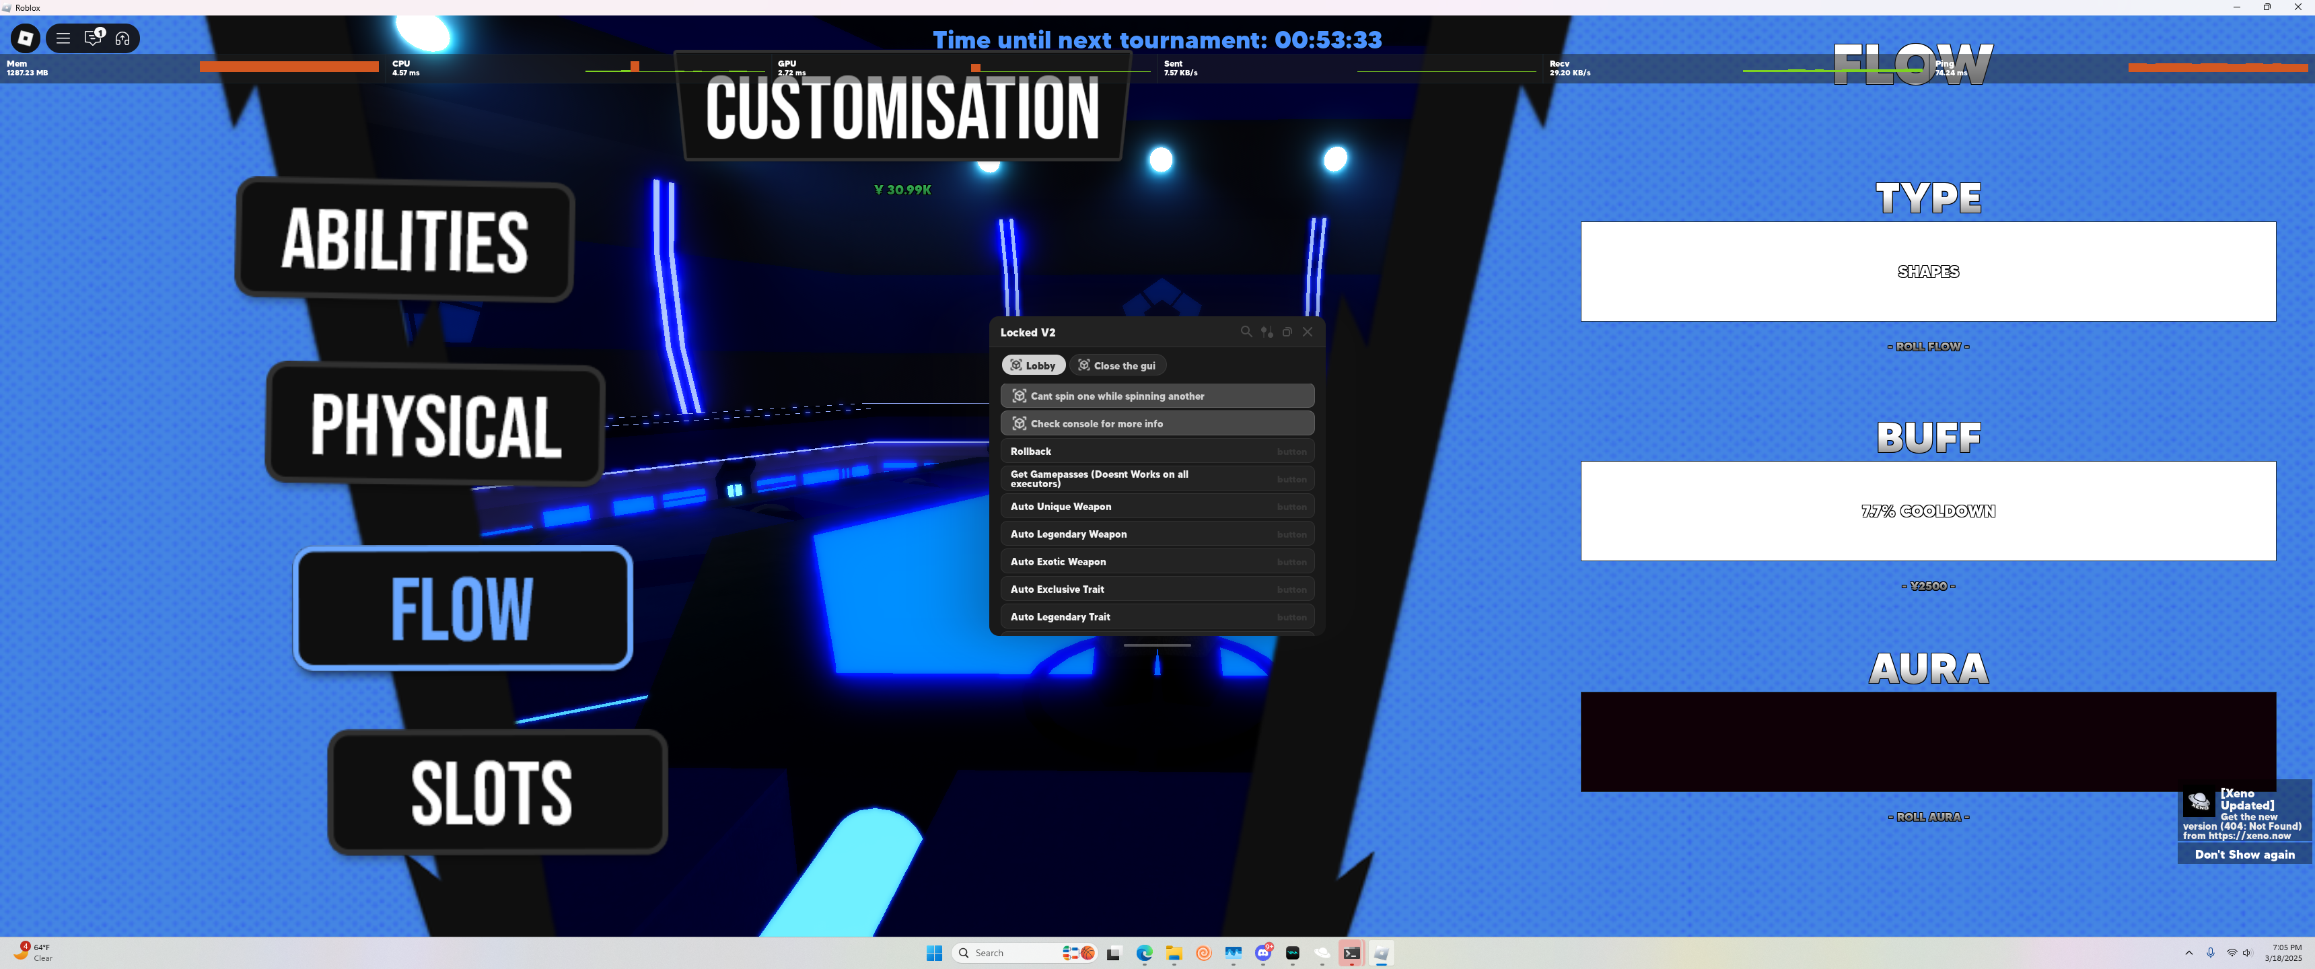The width and height of the screenshot is (2315, 969).
Task: Open Locked V2 settings sliders icon
Action: click(x=1267, y=332)
